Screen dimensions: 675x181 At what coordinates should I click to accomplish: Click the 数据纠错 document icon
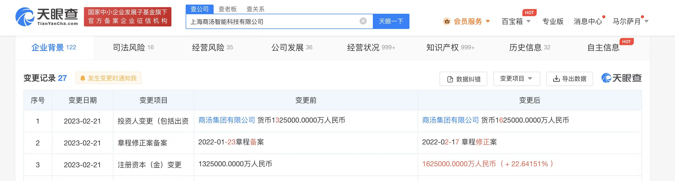click(x=450, y=79)
